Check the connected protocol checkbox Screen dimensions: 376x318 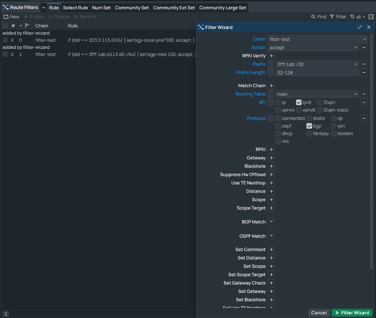[278, 118]
